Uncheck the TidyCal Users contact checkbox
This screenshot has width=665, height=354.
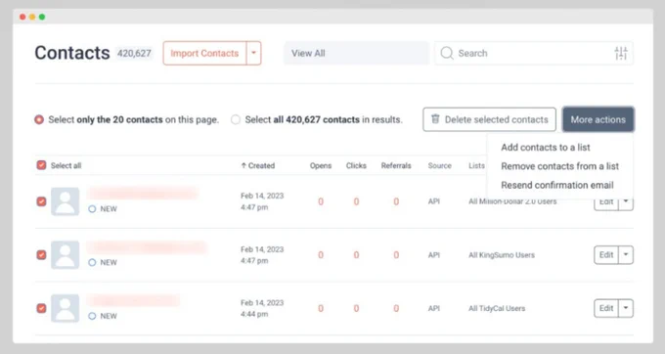tap(41, 308)
